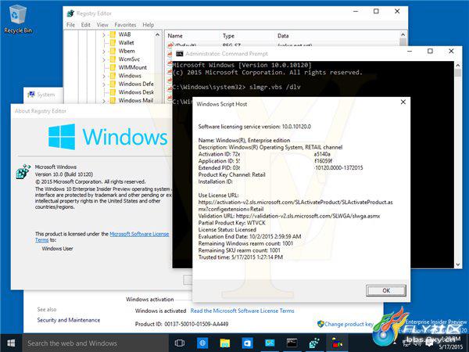
Task: Launch the browser globe icon on taskbar
Action: pyautogui.click(x=202, y=343)
